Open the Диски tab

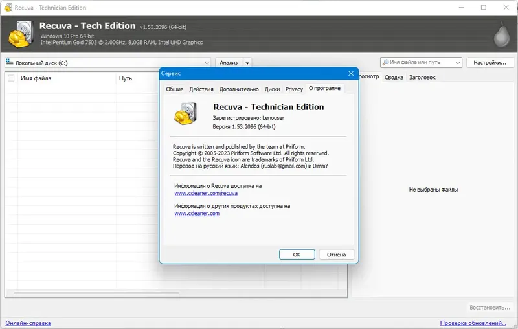coord(272,89)
